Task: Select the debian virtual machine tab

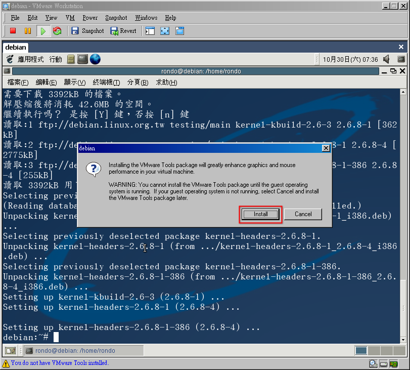Action: [x=16, y=47]
